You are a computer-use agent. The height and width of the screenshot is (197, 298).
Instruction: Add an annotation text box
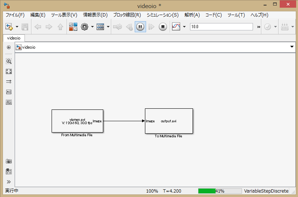pos(9,92)
